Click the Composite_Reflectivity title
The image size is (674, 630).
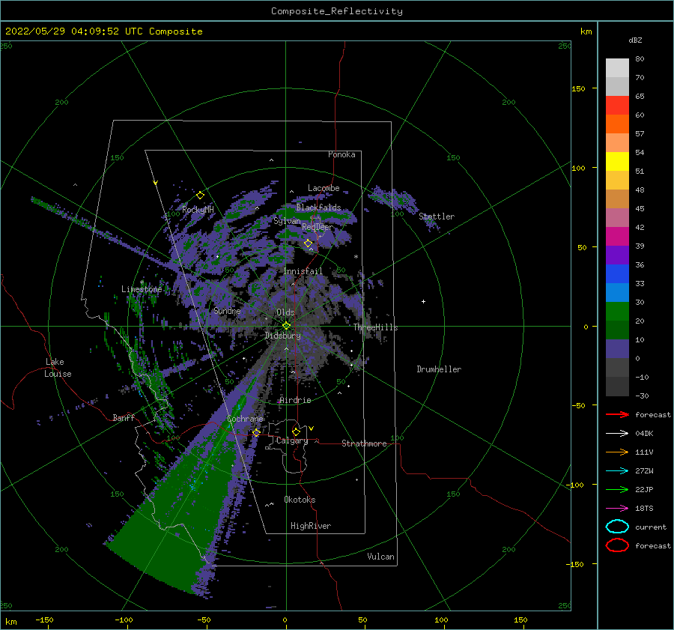click(x=336, y=11)
